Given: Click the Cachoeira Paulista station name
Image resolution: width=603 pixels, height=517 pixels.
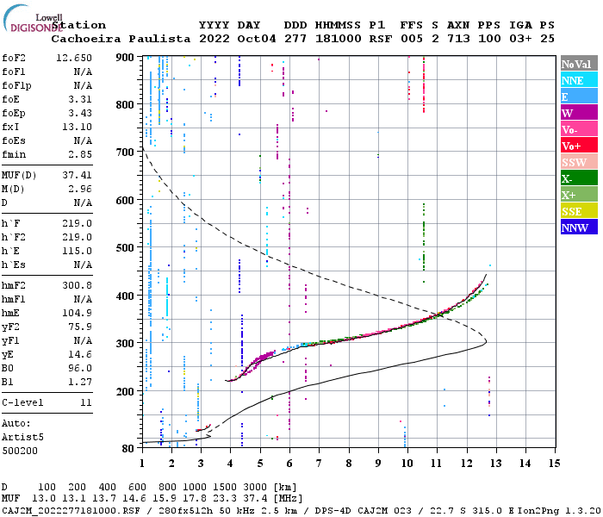Looking at the screenshot, I should click(121, 39).
